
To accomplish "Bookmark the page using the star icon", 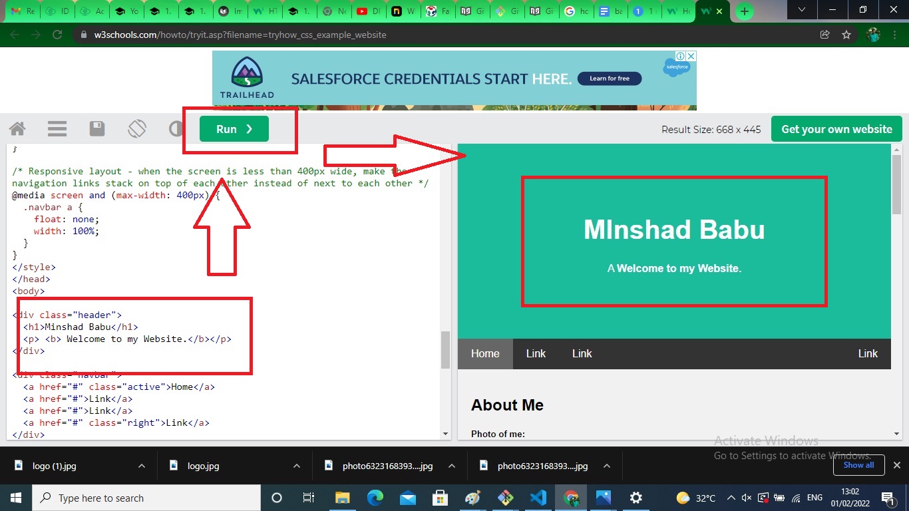I will pyautogui.click(x=846, y=35).
